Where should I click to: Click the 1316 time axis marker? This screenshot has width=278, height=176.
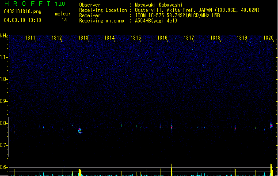162,38
